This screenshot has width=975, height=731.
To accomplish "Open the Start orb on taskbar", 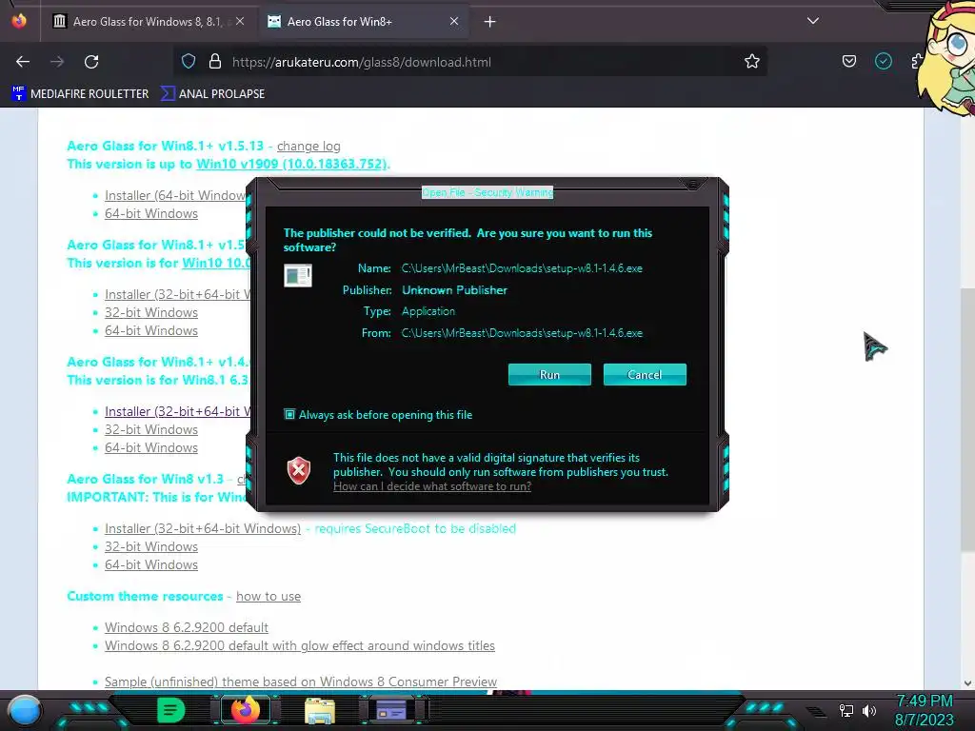I will pos(24,710).
